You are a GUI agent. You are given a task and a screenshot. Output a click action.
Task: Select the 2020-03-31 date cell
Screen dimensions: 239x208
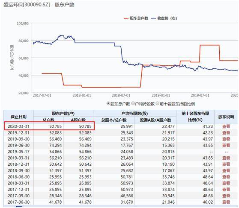(18, 126)
